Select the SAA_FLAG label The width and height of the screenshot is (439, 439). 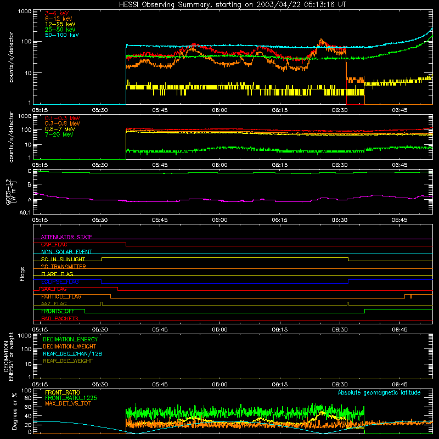(54, 289)
